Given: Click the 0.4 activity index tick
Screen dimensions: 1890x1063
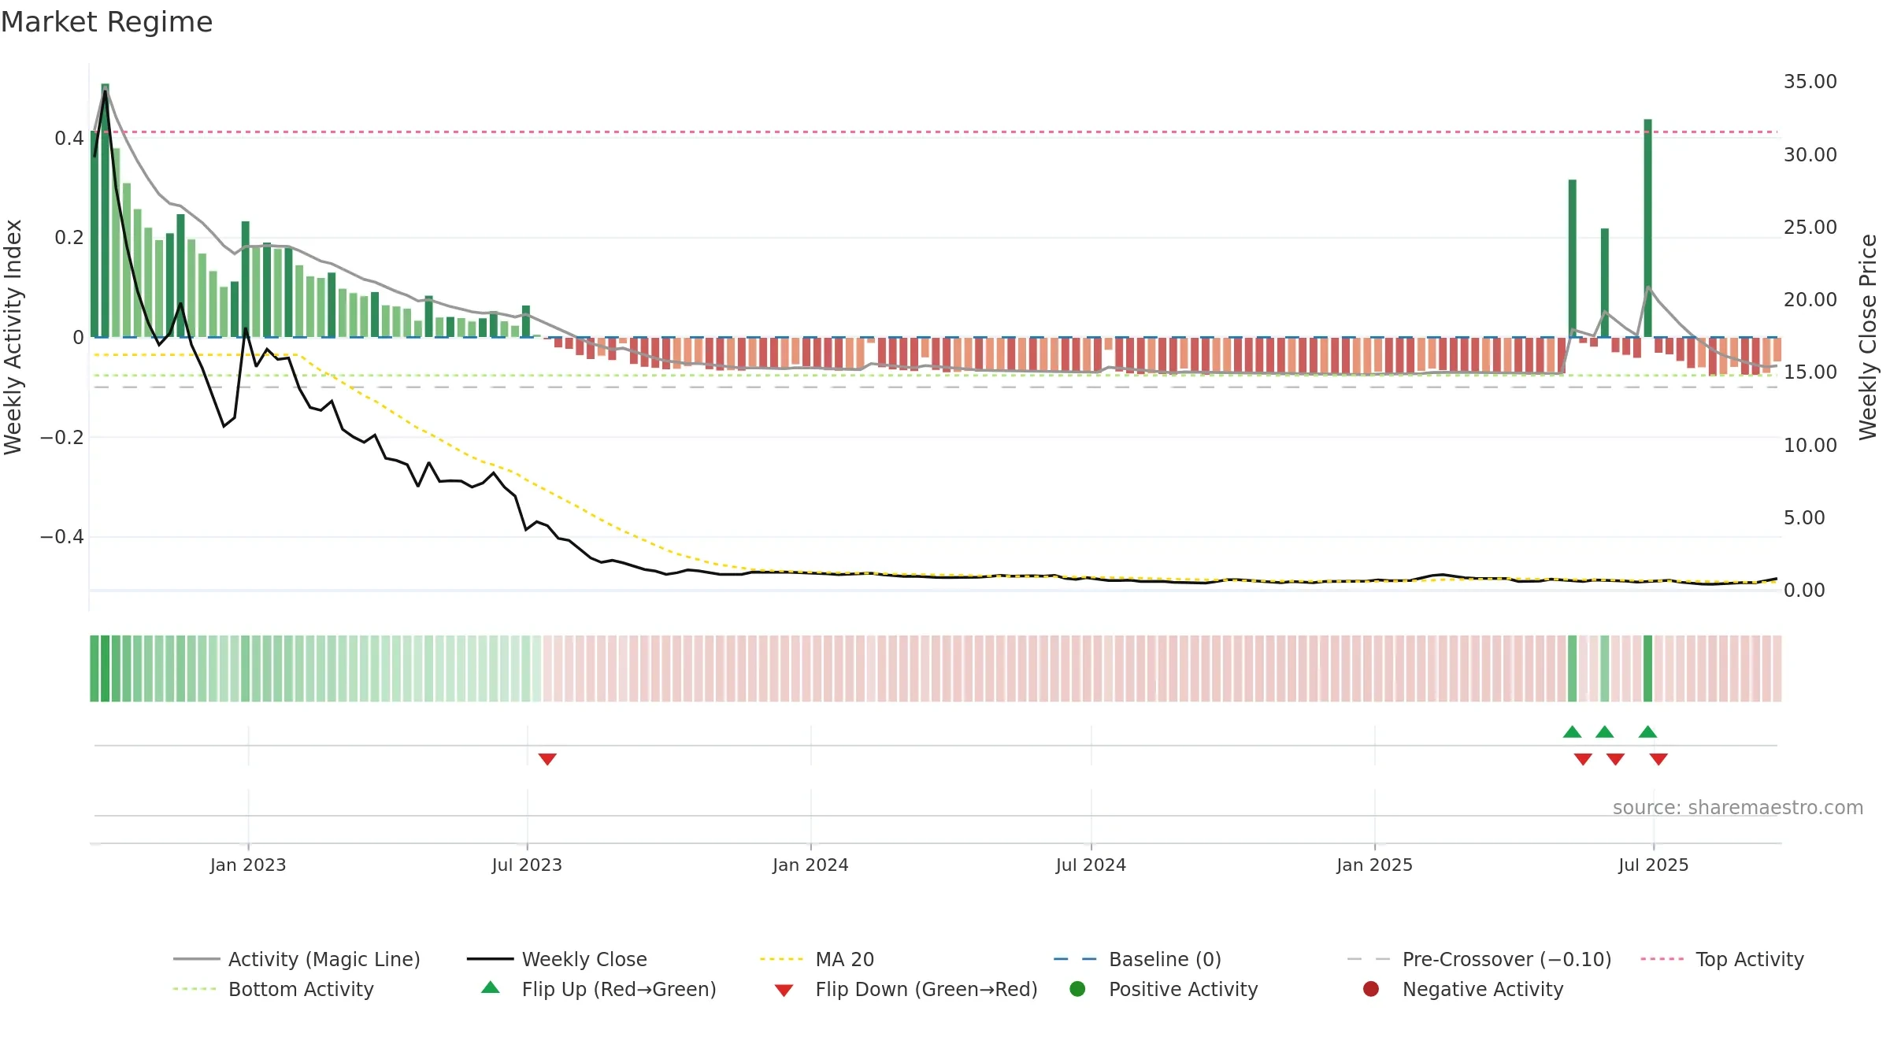Looking at the screenshot, I should click(x=69, y=139).
